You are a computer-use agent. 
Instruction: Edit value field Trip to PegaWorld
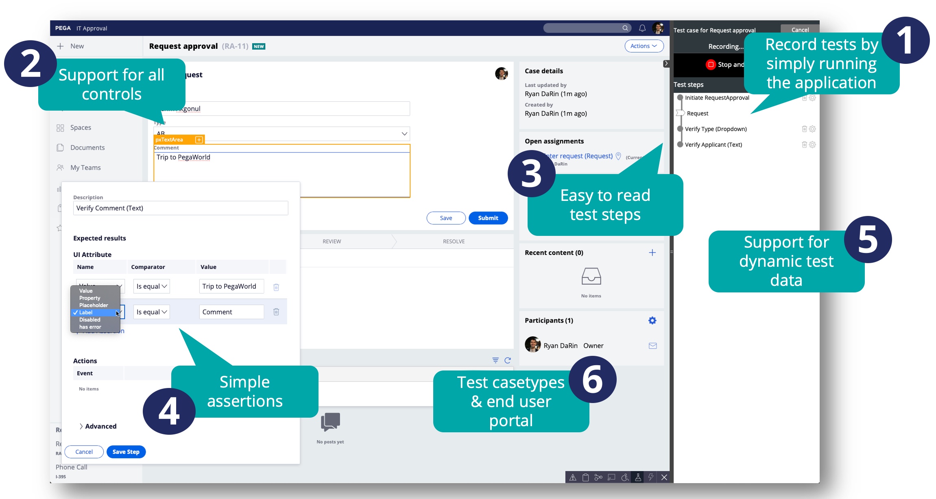[x=231, y=286]
